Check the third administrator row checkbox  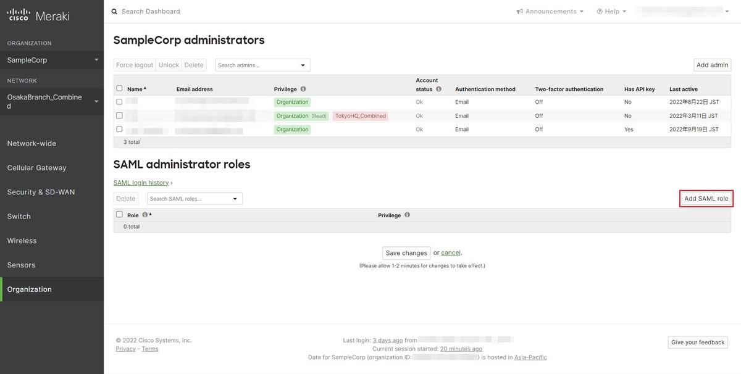(x=119, y=129)
